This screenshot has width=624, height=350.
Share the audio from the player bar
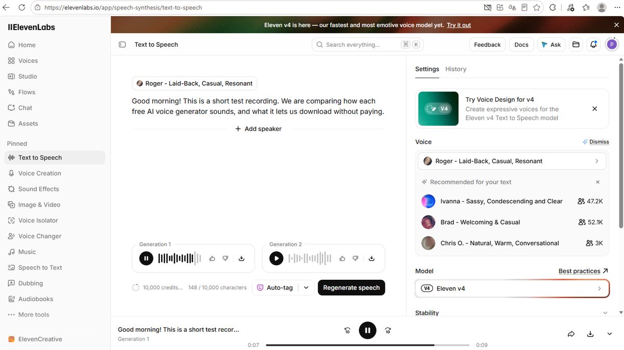click(571, 334)
